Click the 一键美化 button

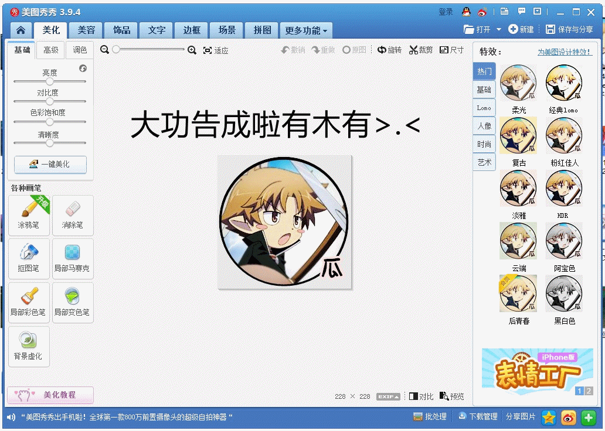[50, 165]
